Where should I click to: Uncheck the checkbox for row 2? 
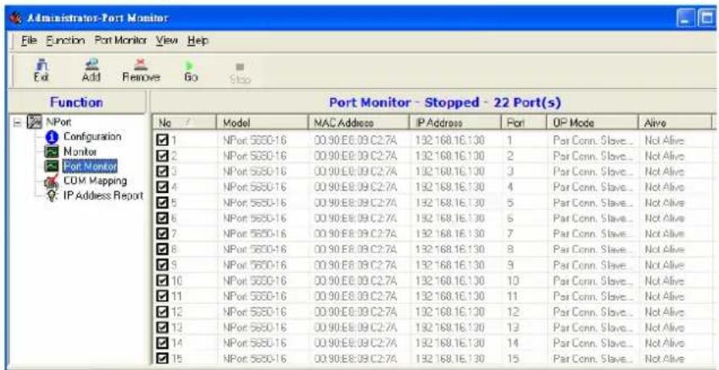162,156
